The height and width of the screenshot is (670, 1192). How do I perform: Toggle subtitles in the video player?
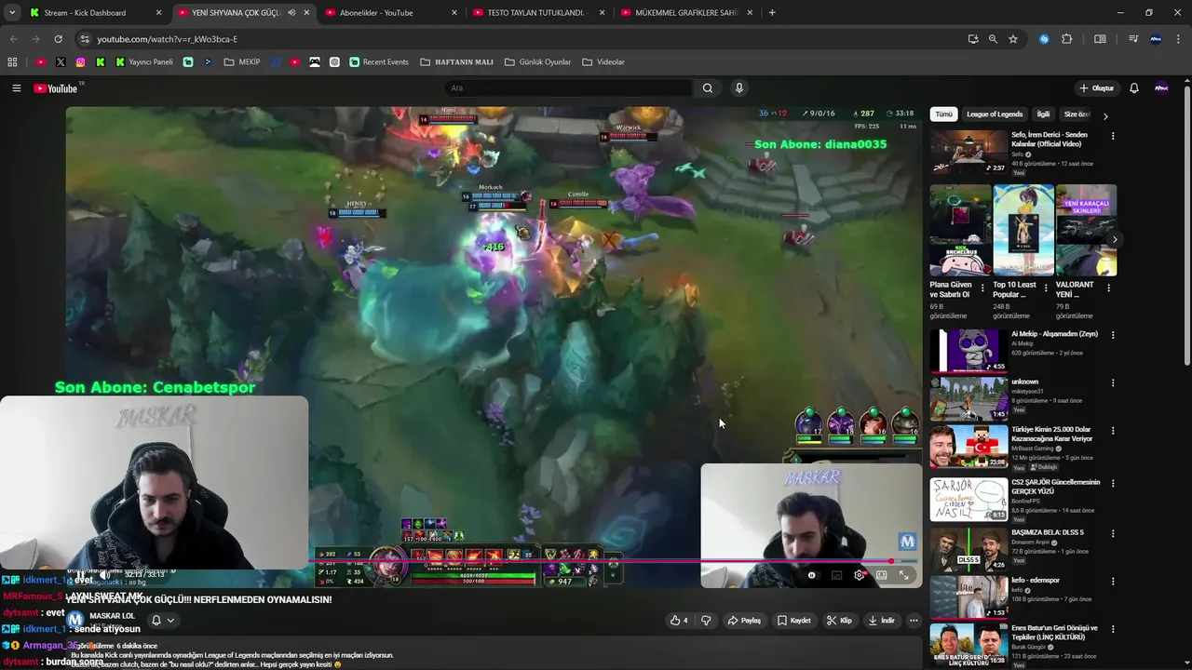(836, 575)
